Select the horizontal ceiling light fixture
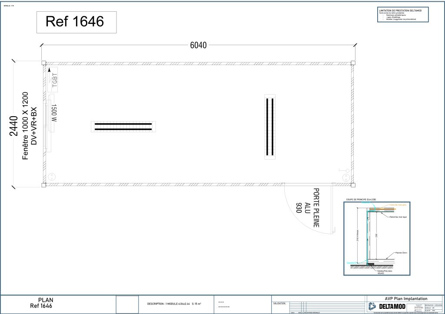445x314 pixels. (x=123, y=127)
